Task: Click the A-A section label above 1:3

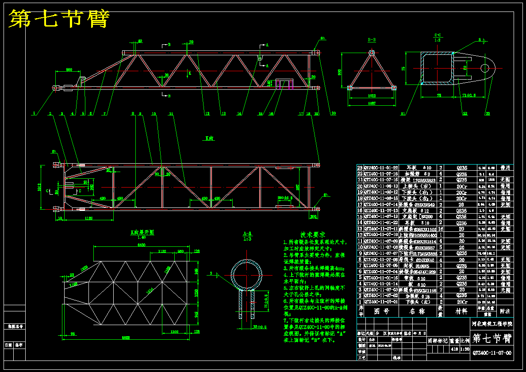Action: (x=248, y=234)
